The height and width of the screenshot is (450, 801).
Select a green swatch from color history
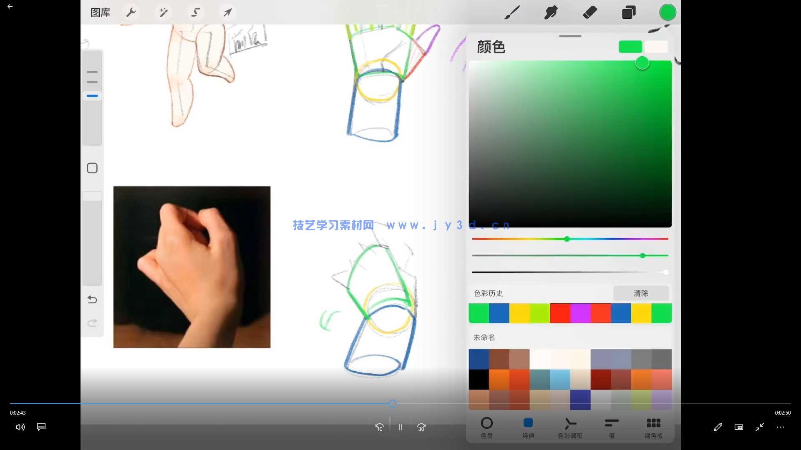479,313
